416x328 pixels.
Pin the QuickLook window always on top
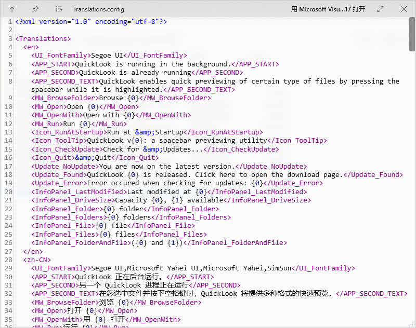click(x=34, y=9)
